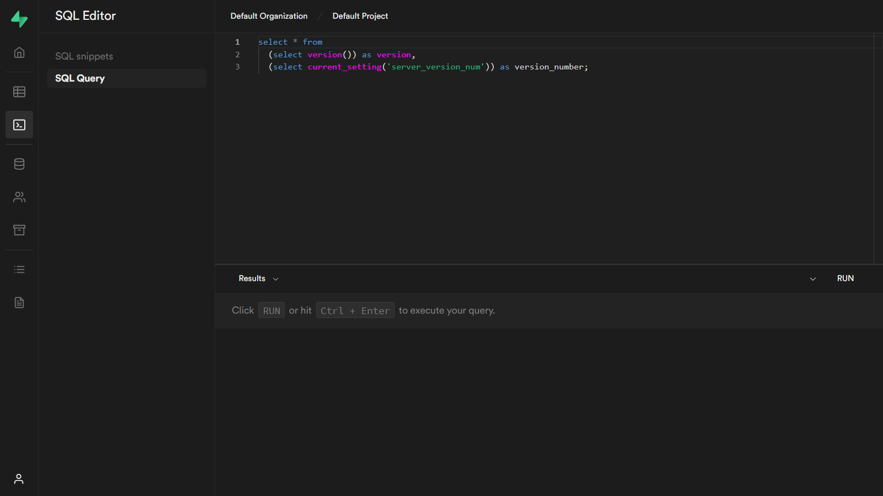Collapse results panel with chevron near RUN
883x496 pixels.
812,279
